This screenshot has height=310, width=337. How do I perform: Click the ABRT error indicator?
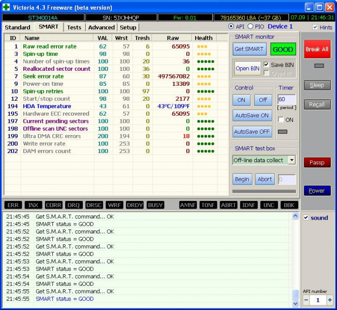tap(228, 205)
